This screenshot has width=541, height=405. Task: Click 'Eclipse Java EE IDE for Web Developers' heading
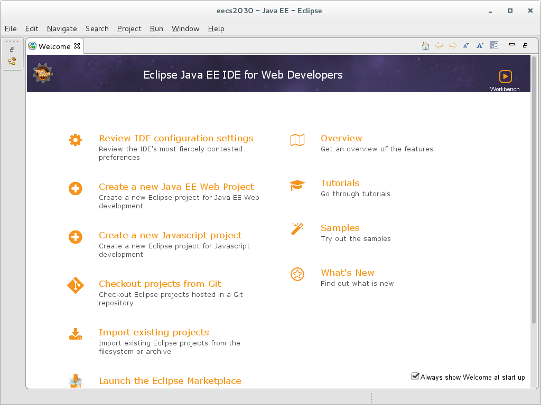[x=243, y=75]
